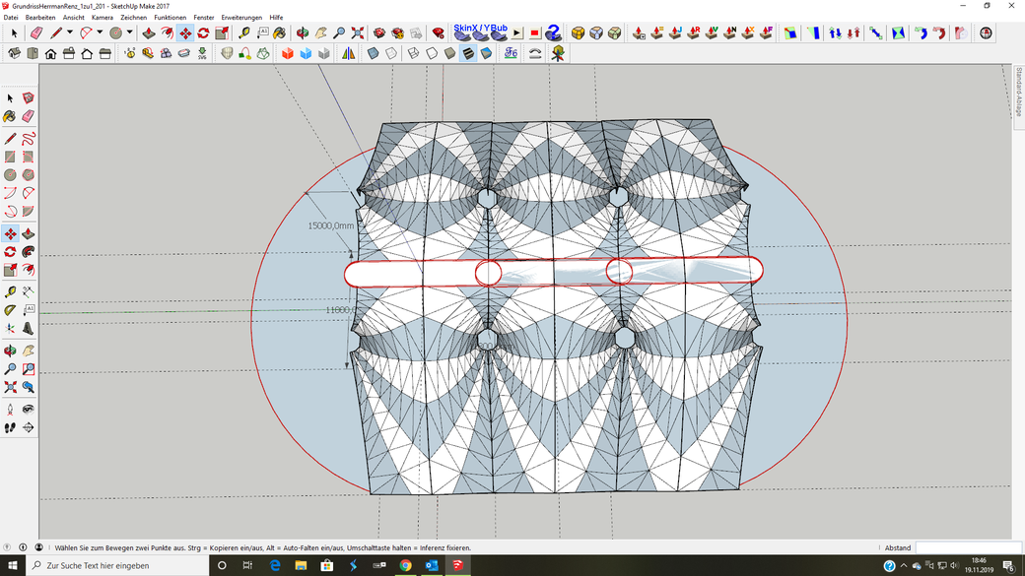1025x576 pixels.
Task: Enable Shaded face style
Action: tap(449, 53)
